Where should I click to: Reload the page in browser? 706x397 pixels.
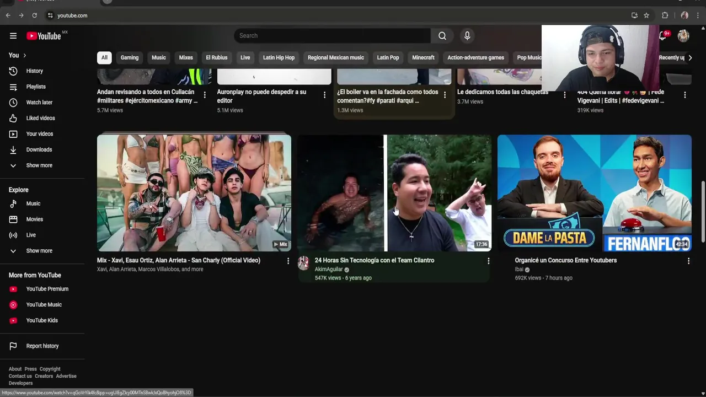[34, 15]
